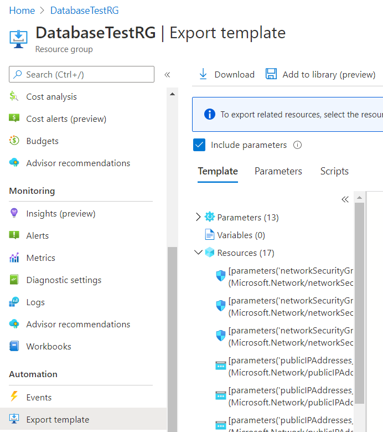Click the Export template resource group icon in header
This screenshot has height=432, width=383.
point(18,39)
